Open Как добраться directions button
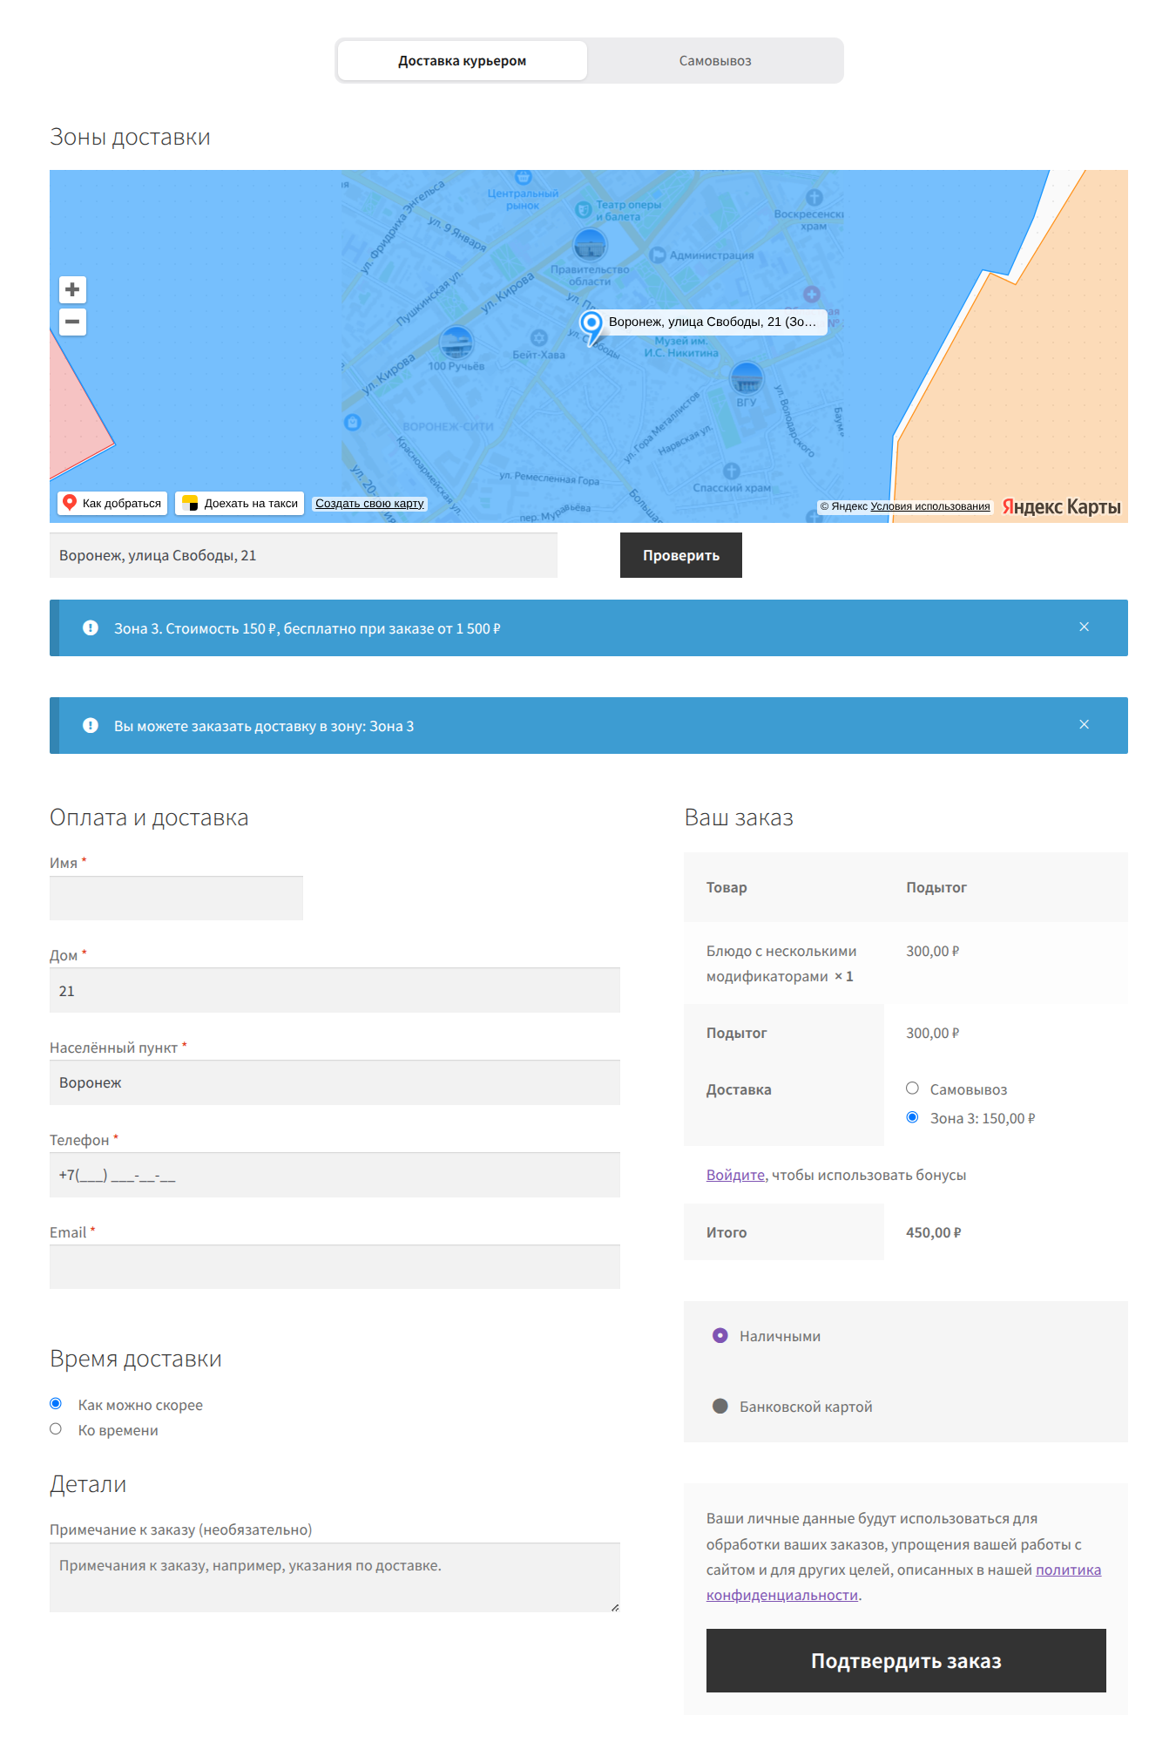The height and width of the screenshot is (1743, 1176). pyautogui.click(x=112, y=503)
